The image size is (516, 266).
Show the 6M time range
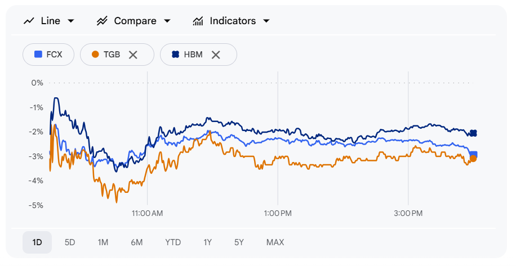137,242
